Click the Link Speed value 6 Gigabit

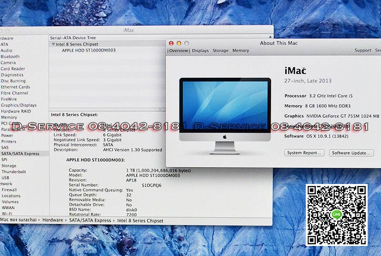112,135
